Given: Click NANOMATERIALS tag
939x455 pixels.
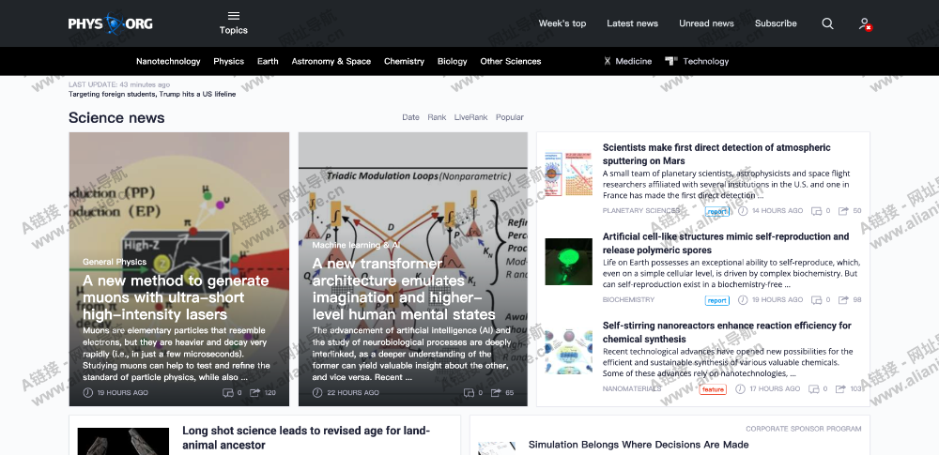Looking at the screenshot, I should (x=632, y=389).
